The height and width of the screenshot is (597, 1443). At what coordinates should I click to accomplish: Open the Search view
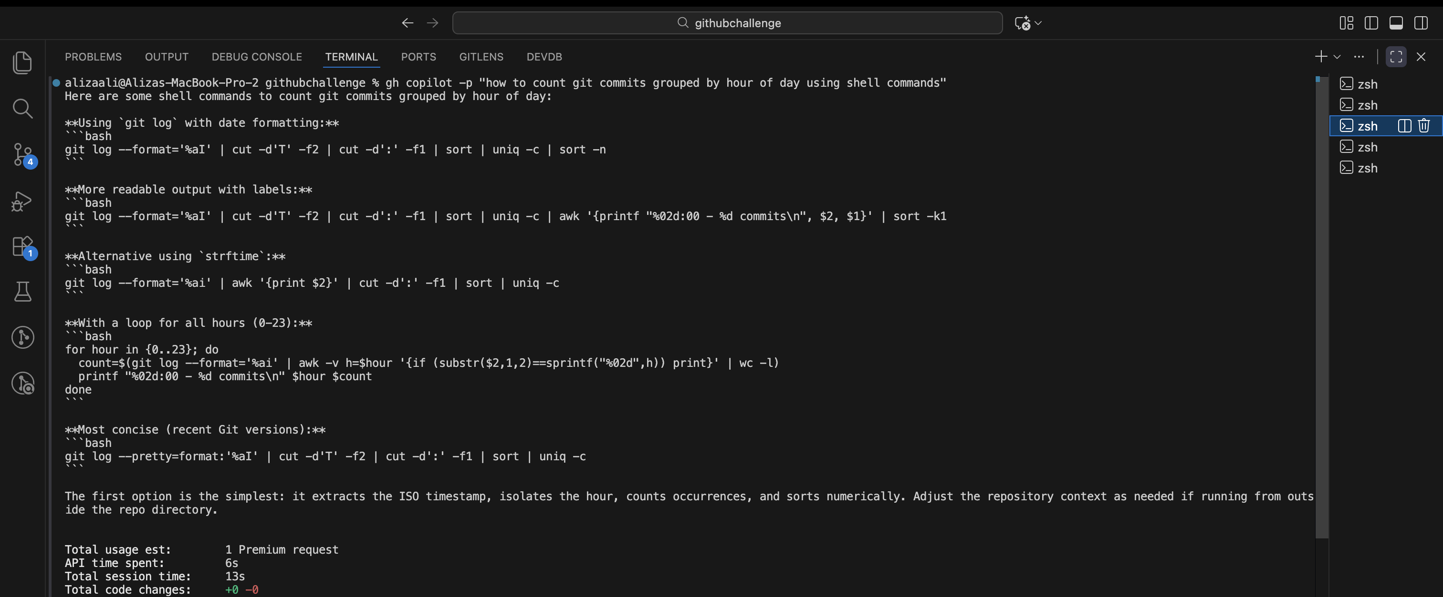click(x=23, y=109)
